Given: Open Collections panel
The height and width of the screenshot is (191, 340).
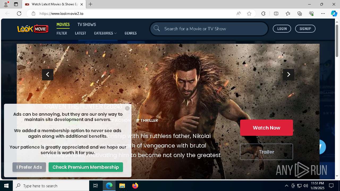Looking at the screenshot, I should point(300,14).
